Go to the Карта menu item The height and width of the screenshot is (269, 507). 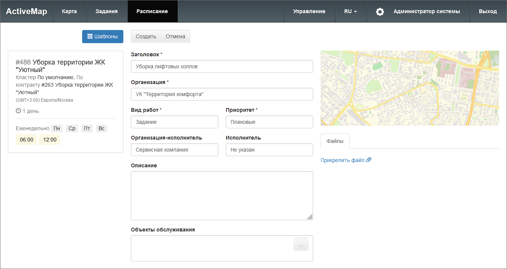[69, 12]
